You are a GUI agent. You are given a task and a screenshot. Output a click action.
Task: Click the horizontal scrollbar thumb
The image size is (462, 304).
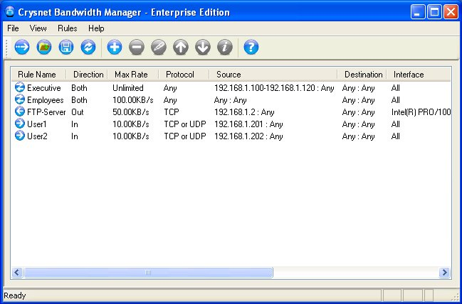pyautogui.click(x=148, y=273)
